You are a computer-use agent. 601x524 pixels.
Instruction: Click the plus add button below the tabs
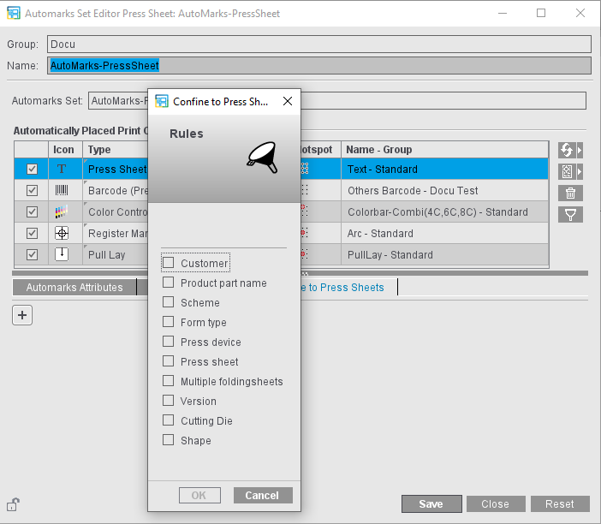23,315
